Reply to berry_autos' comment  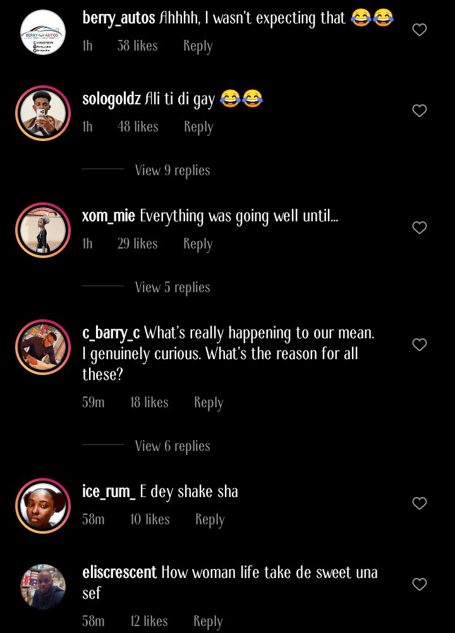(198, 46)
